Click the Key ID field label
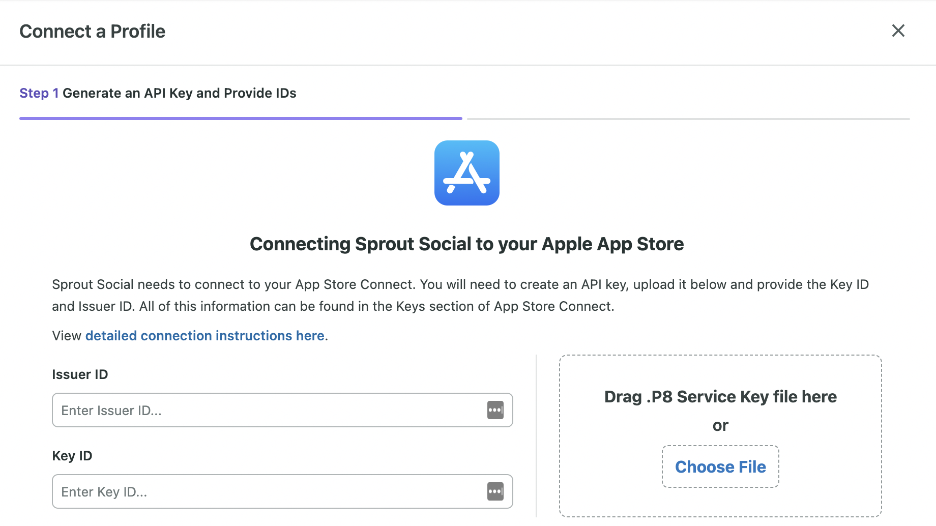The height and width of the screenshot is (526, 936). tap(72, 456)
